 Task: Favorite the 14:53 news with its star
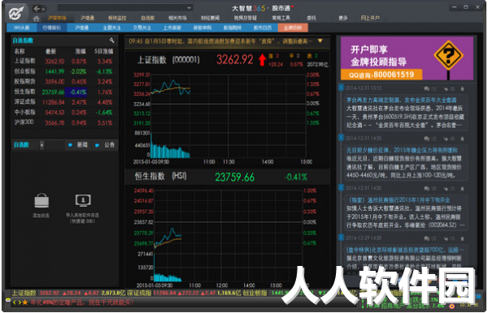[463, 139]
